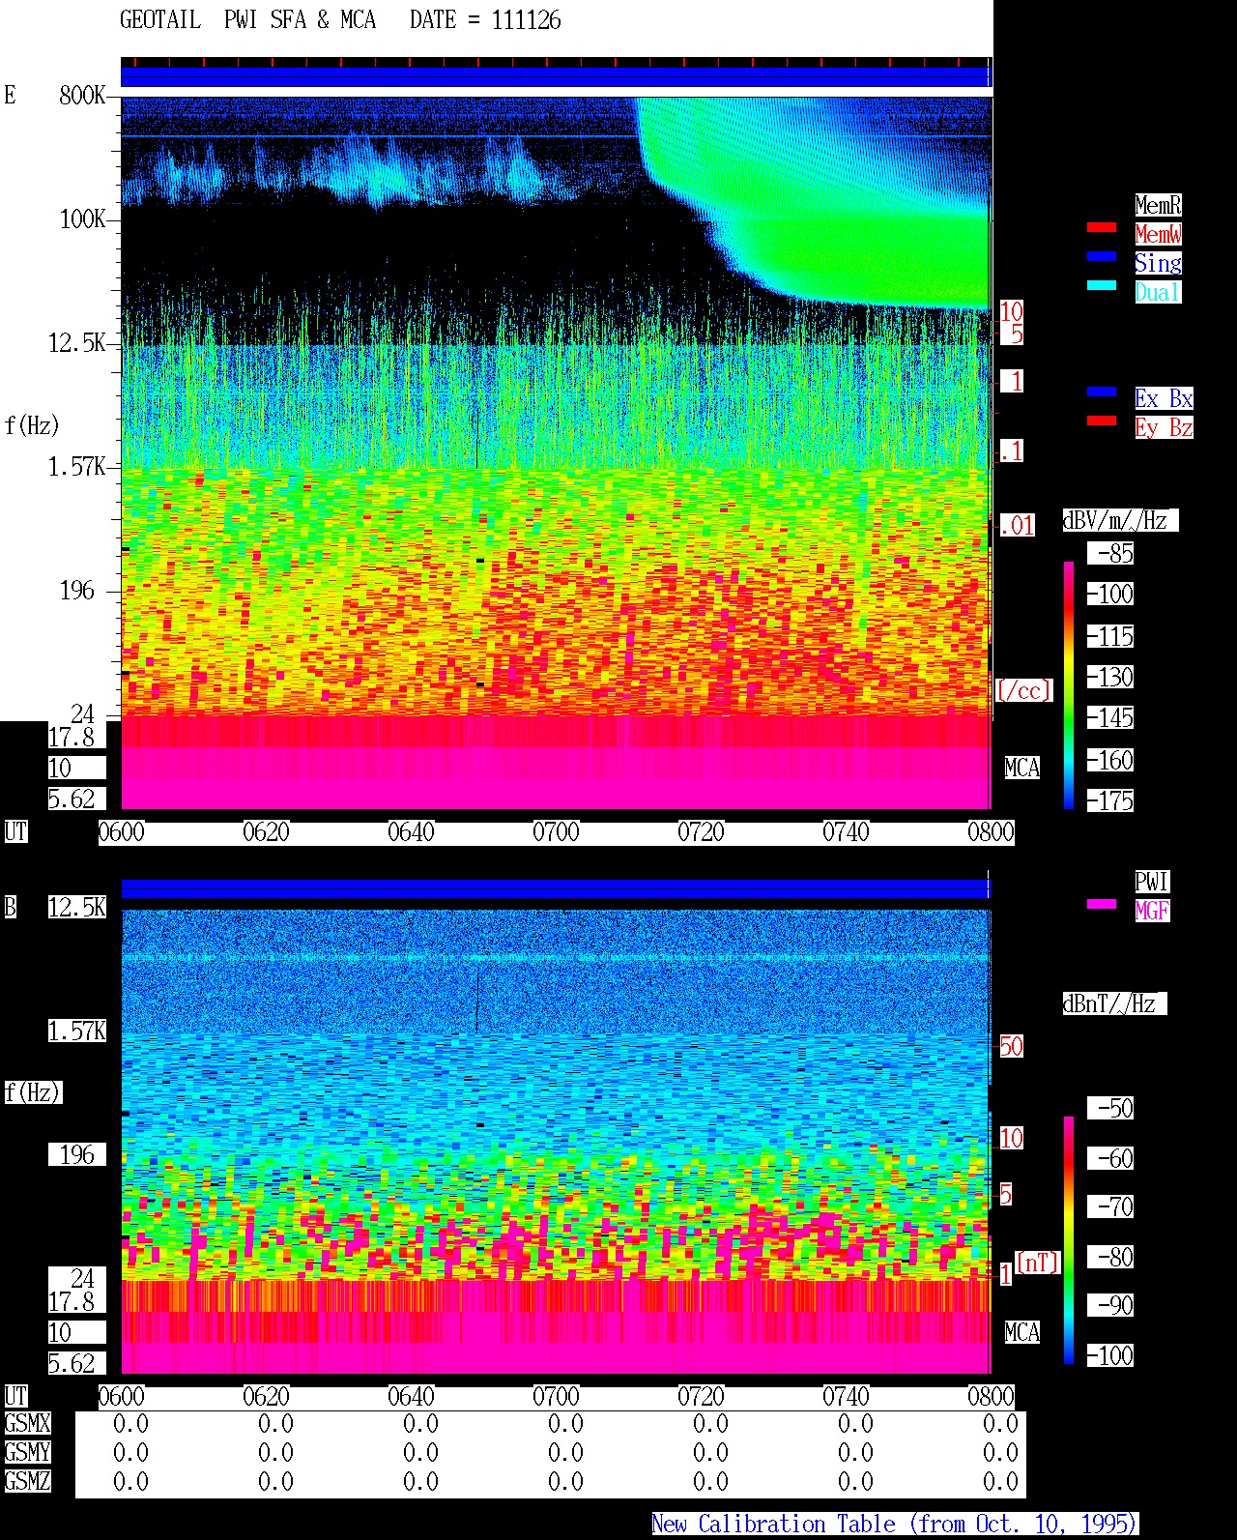Click the -85 color scale value

(1110, 554)
